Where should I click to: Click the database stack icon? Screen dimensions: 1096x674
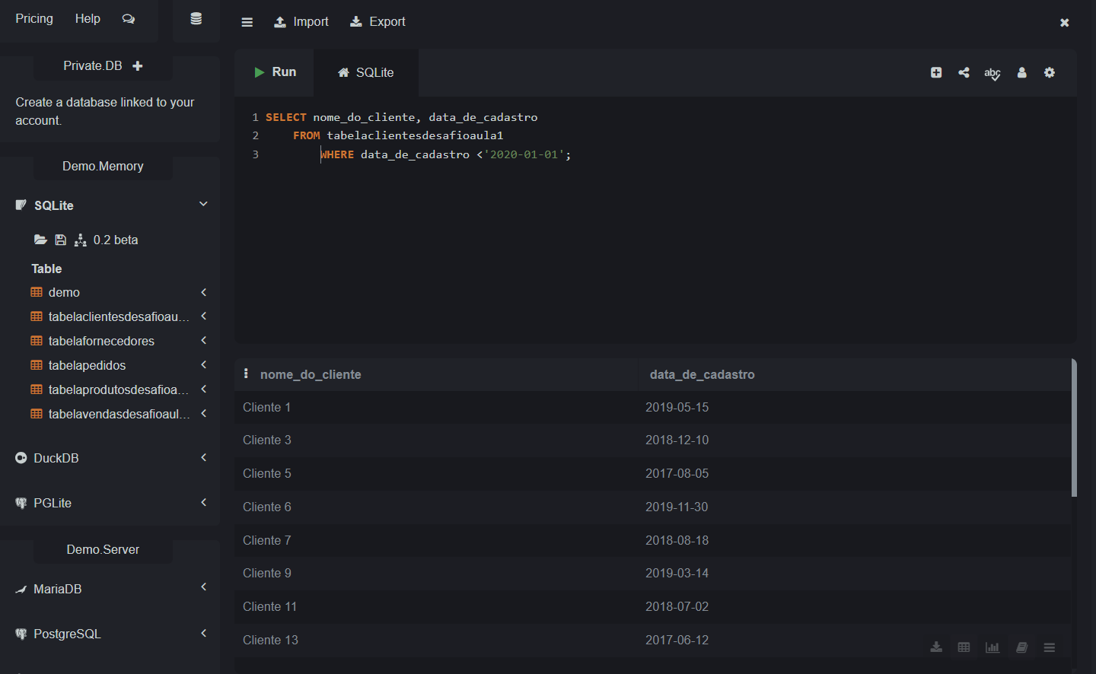coord(196,19)
